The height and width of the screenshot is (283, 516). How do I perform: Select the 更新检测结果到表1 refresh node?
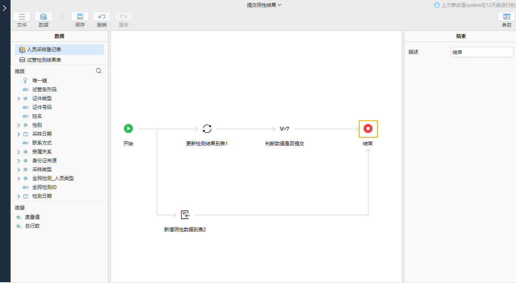pyautogui.click(x=207, y=128)
